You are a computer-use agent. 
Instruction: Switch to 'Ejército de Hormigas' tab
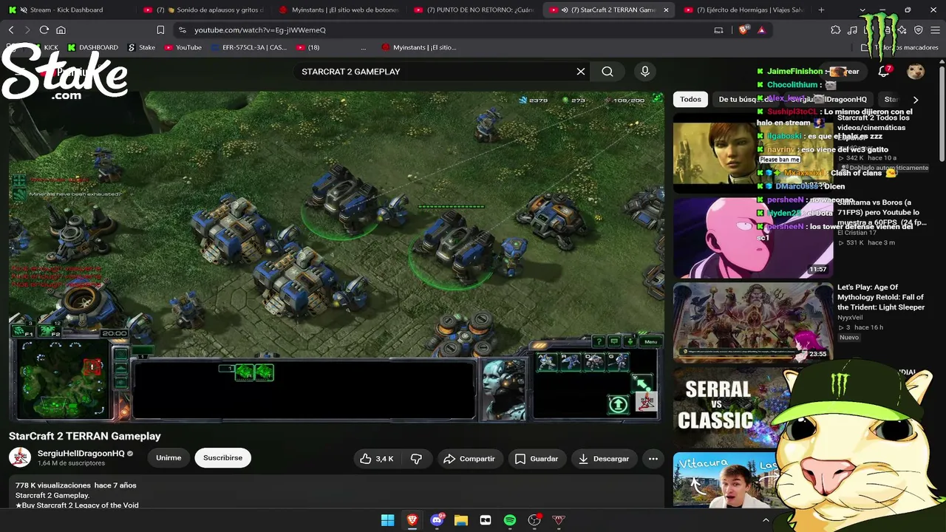[744, 10]
